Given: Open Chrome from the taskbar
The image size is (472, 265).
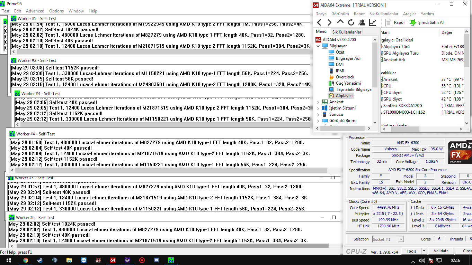Looking at the screenshot, I should tap(26, 260).
